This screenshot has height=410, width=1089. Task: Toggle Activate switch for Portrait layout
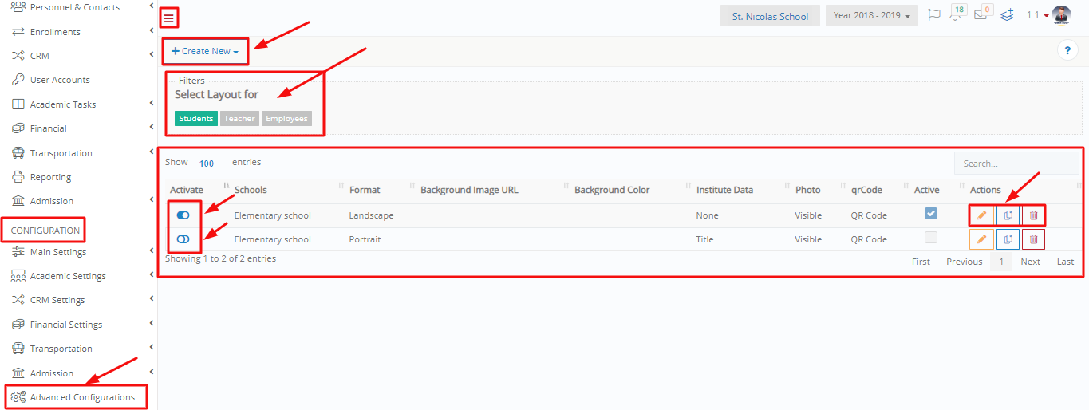[x=183, y=239]
